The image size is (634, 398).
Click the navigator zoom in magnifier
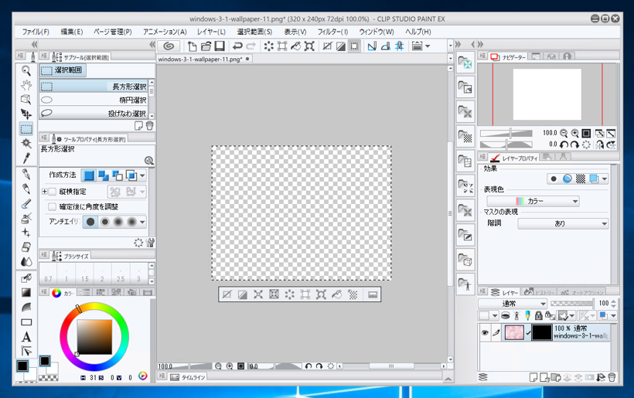point(574,133)
